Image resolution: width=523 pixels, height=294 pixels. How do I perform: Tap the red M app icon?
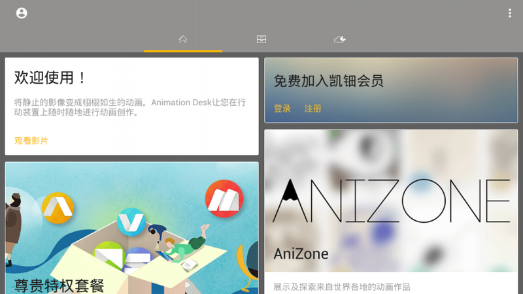[224, 199]
